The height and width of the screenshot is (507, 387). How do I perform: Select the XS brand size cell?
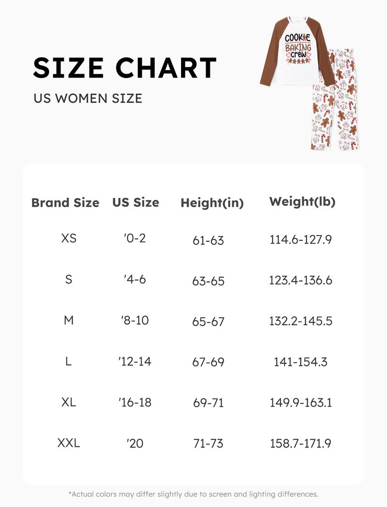(x=69, y=238)
